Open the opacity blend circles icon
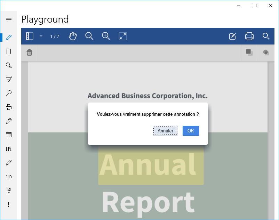Image resolution: width=279 pixels, height=220 pixels. [266, 52]
